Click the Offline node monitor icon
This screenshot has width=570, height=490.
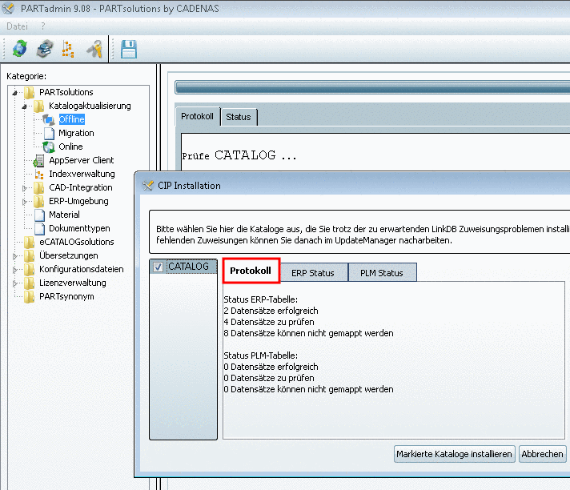tap(49, 119)
